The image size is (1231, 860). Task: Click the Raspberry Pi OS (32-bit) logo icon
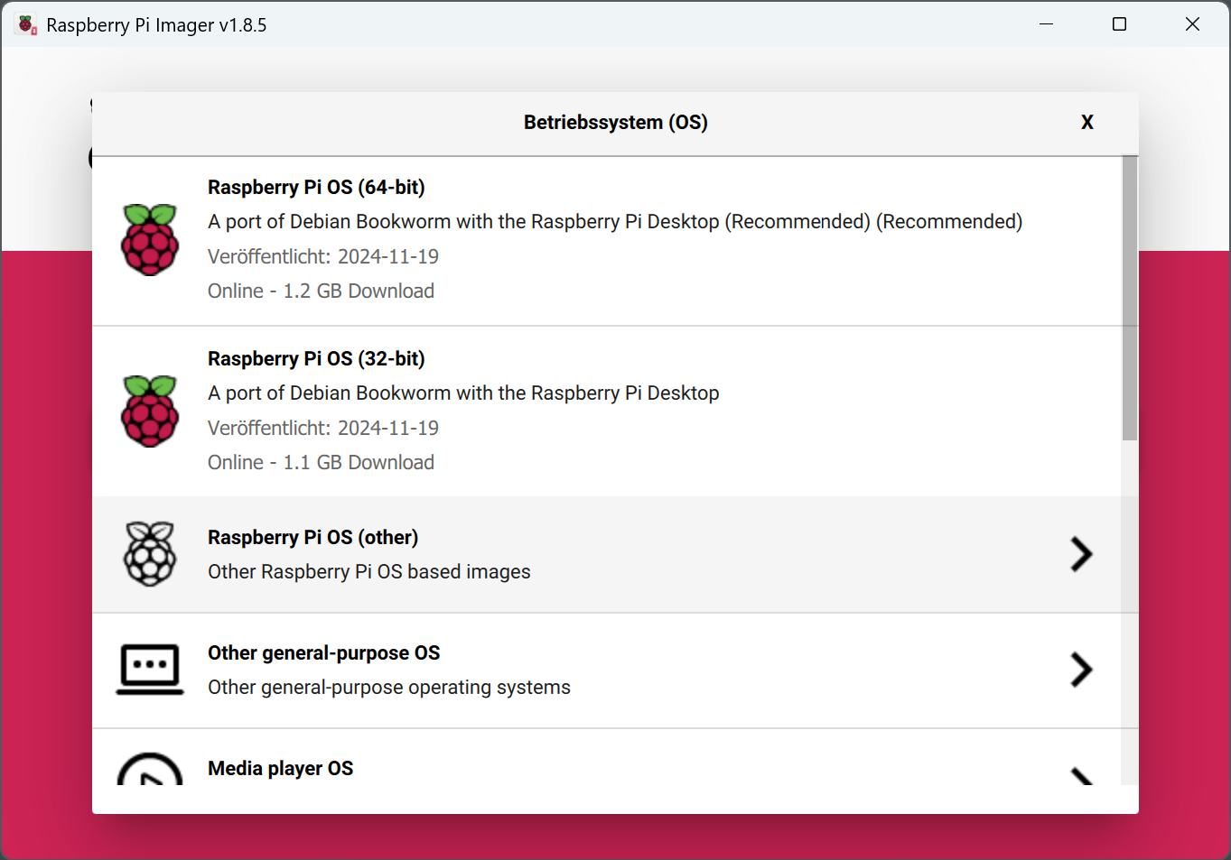tap(150, 411)
